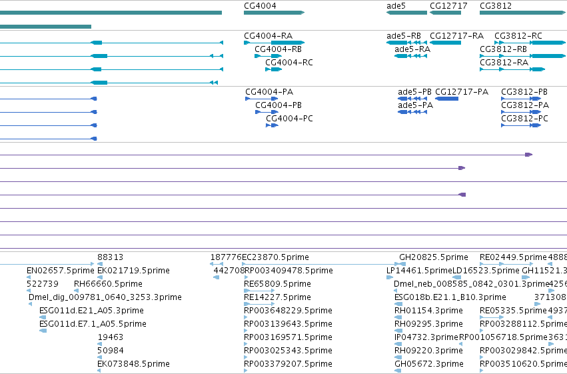Click Dmel_neb_008585_0842_0301.3prime label
Viewport: 567px width, 374px height.
(x=471, y=284)
